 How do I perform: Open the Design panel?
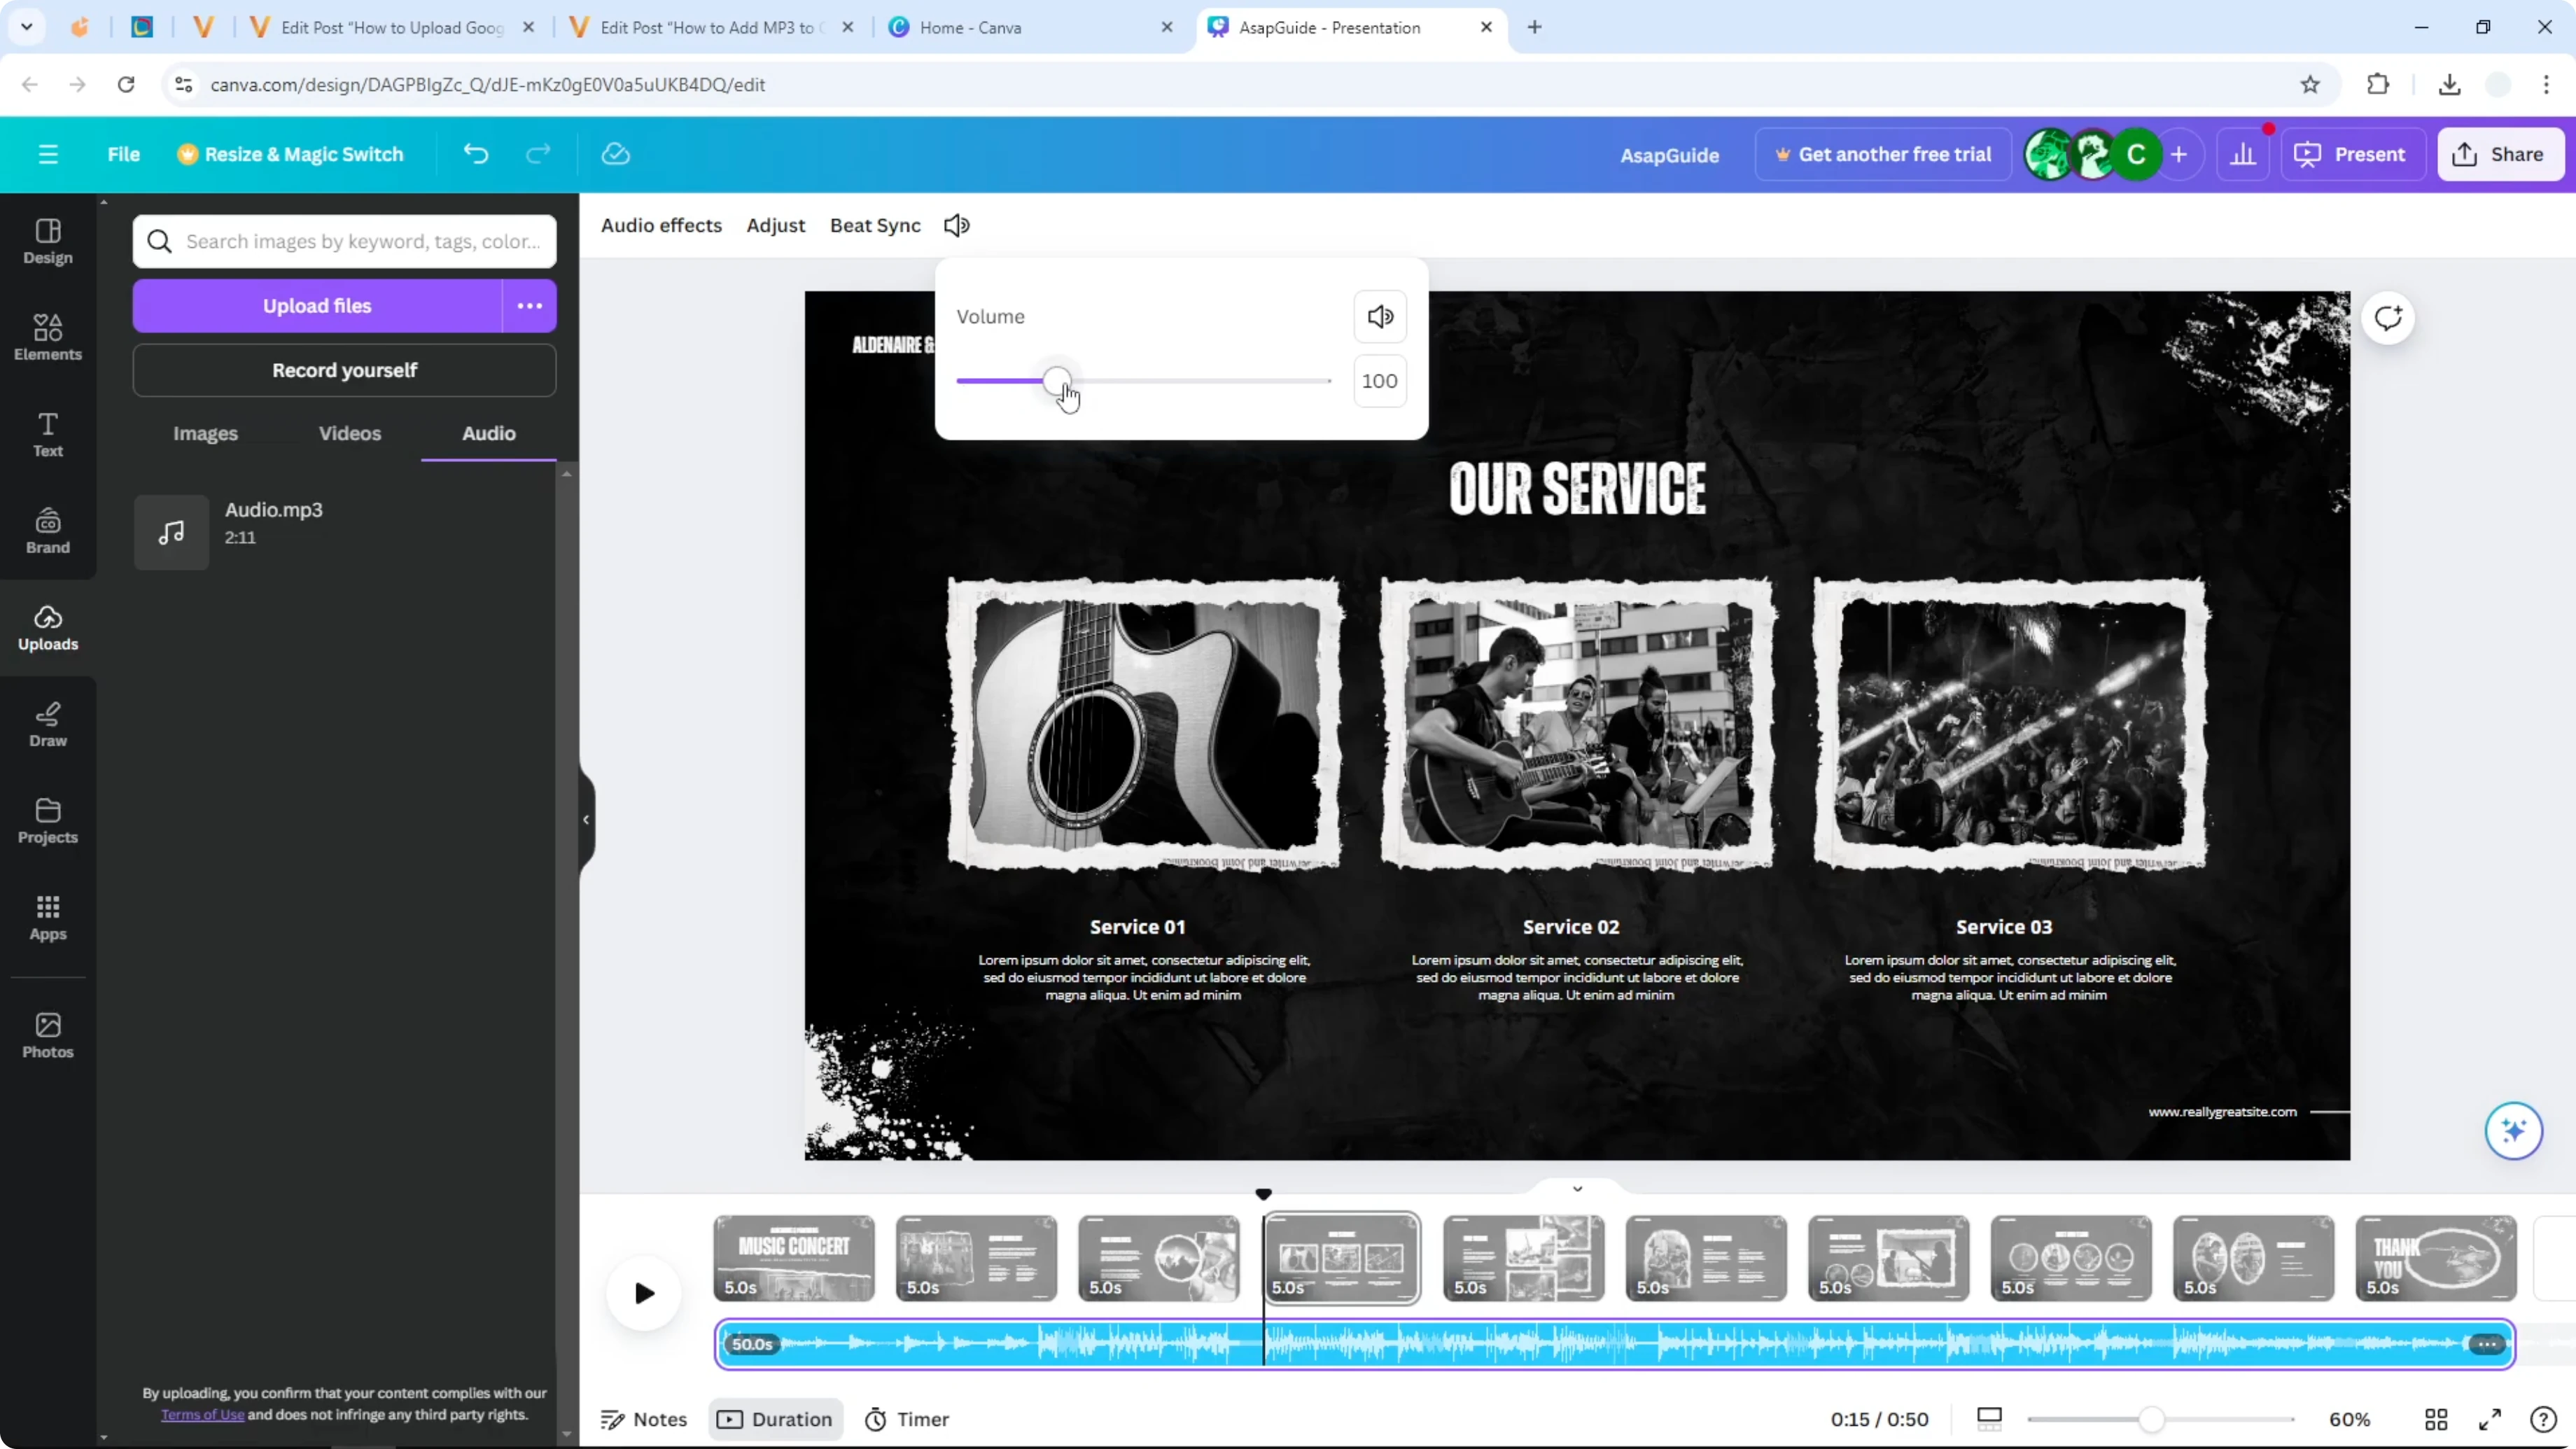(x=48, y=242)
